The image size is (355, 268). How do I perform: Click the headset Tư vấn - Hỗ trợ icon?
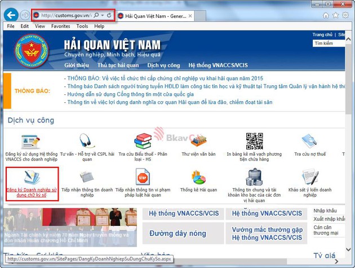[x=87, y=141]
